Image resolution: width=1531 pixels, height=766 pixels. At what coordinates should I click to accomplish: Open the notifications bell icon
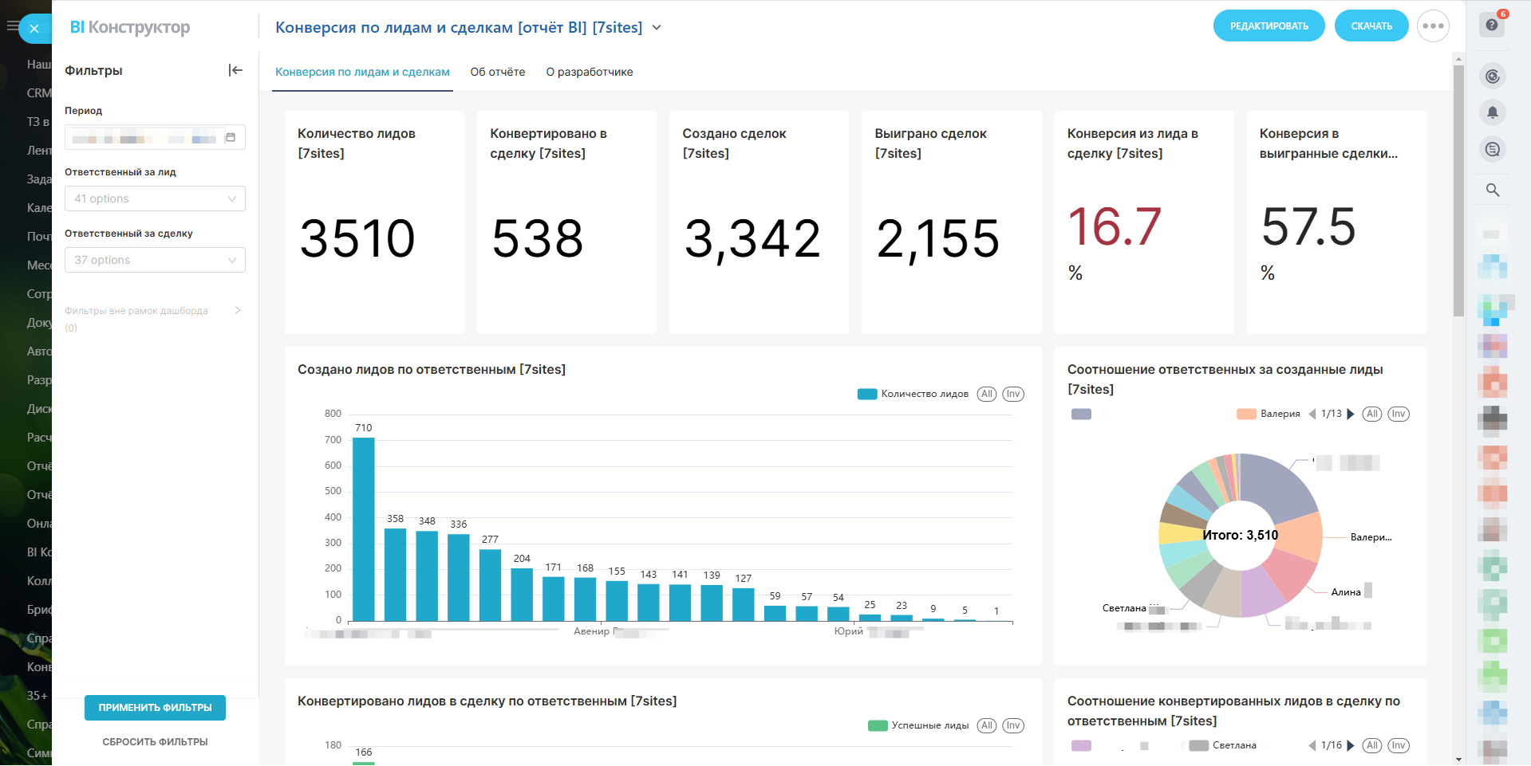(1493, 112)
